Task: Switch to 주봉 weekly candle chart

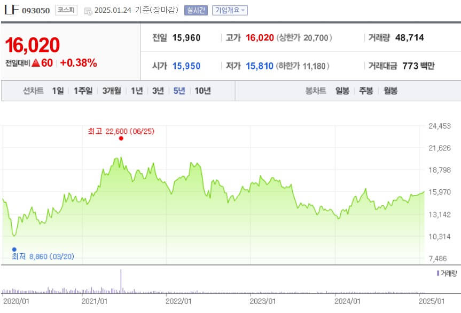Action: click(x=366, y=91)
